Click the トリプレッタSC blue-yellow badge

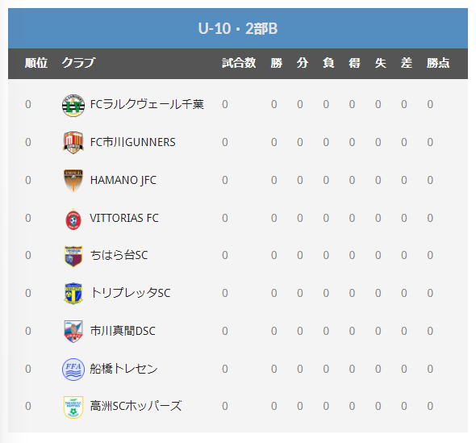pyautogui.click(x=73, y=293)
